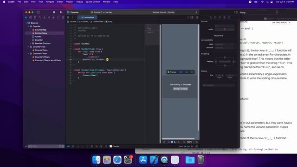Open the Test navigator diamond icon
The width and height of the screenshot is (297, 167).
[x=49, y=18]
